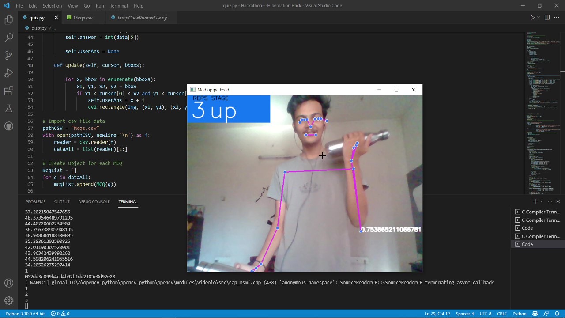Screen dimensions: 565x318
Task: Select the first C Compiler Term terminal
Action: 538,212
